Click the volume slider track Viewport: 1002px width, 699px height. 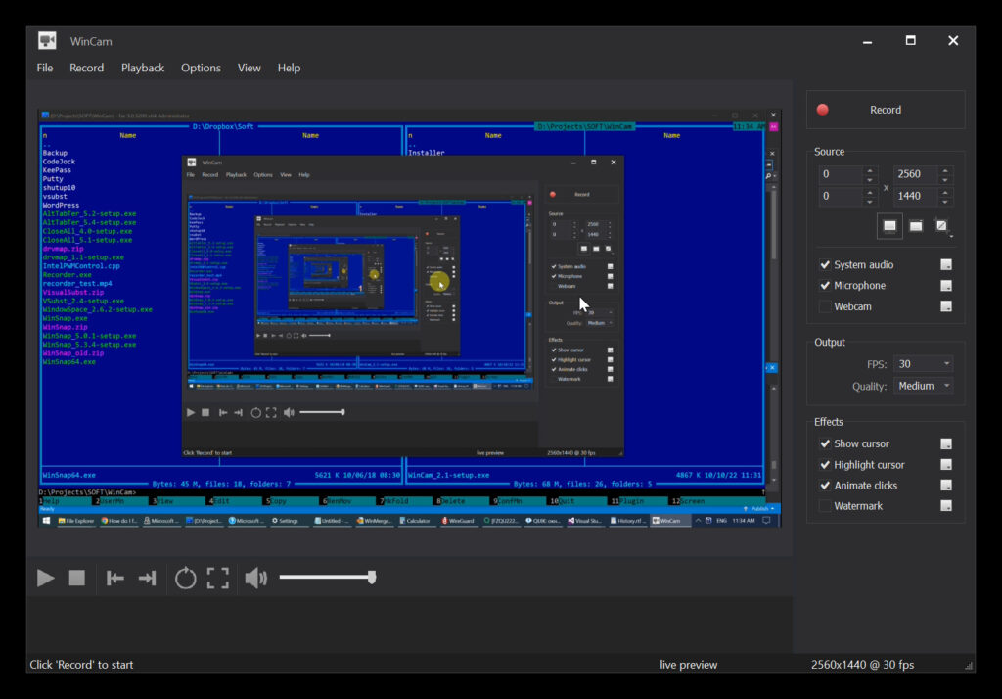[x=327, y=577]
